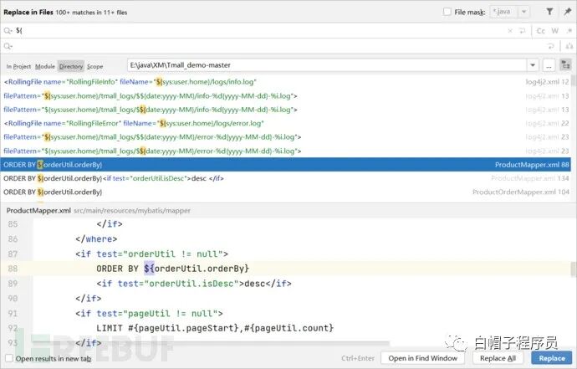This screenshot has height=369, width=577.
Task: Click ProductMapper.xml preview file name
Action: [x=38, y=211]
